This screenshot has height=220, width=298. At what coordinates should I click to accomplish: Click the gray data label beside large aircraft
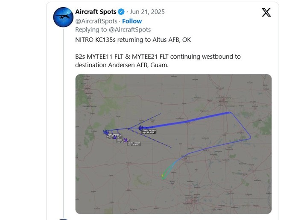tap(149, 131)
